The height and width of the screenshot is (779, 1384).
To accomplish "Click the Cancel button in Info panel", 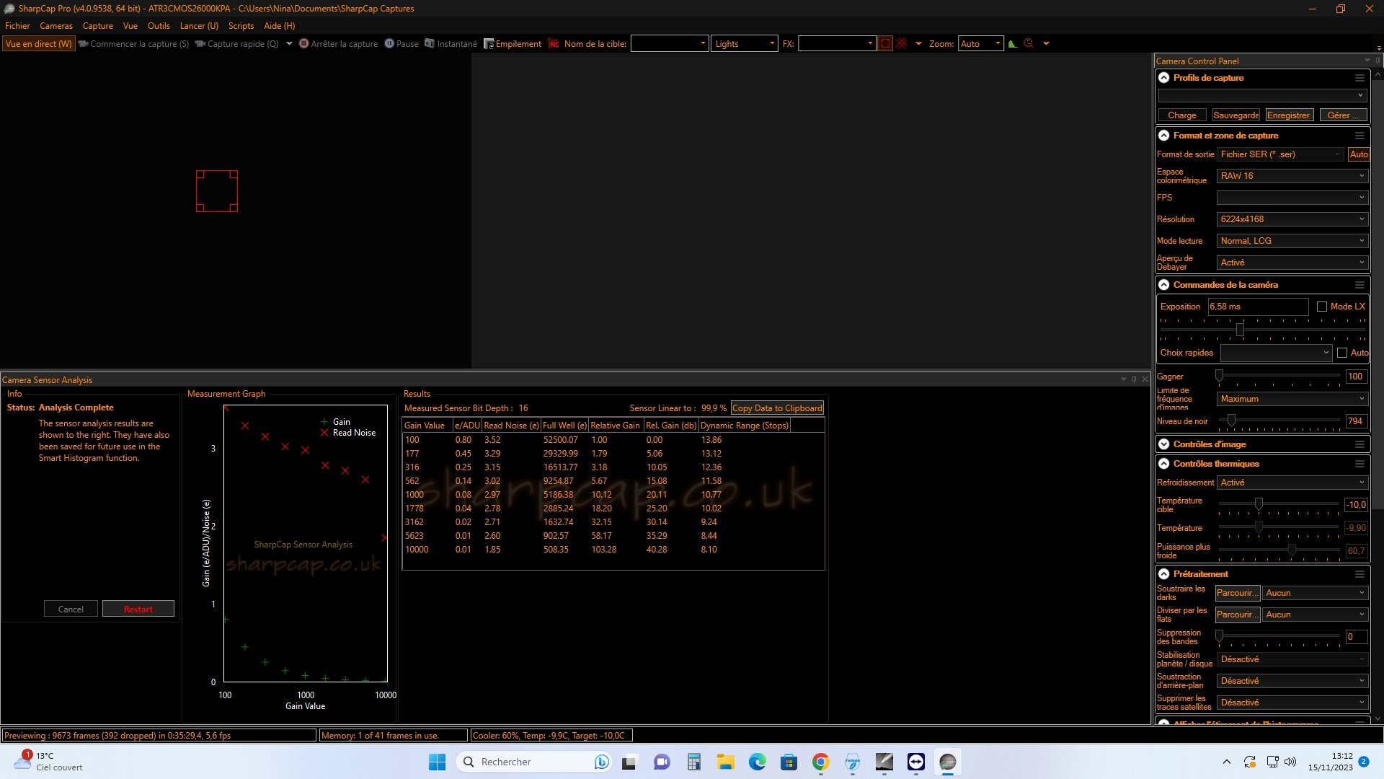I will coord(71,609).
